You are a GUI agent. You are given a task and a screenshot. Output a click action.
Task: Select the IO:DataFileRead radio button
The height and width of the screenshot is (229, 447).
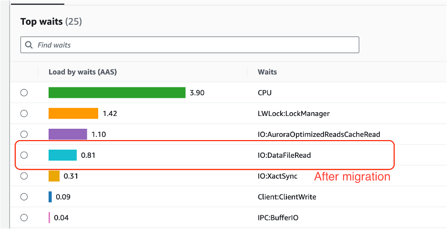point(24,155)
